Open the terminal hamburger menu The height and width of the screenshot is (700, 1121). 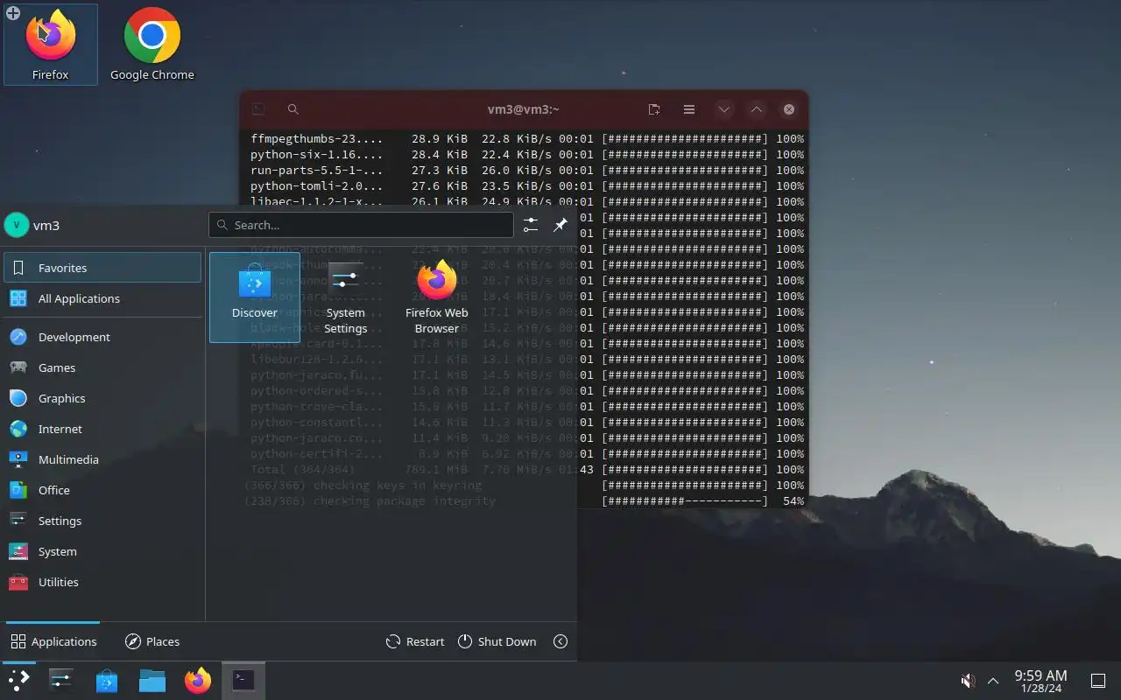(689, 109)
